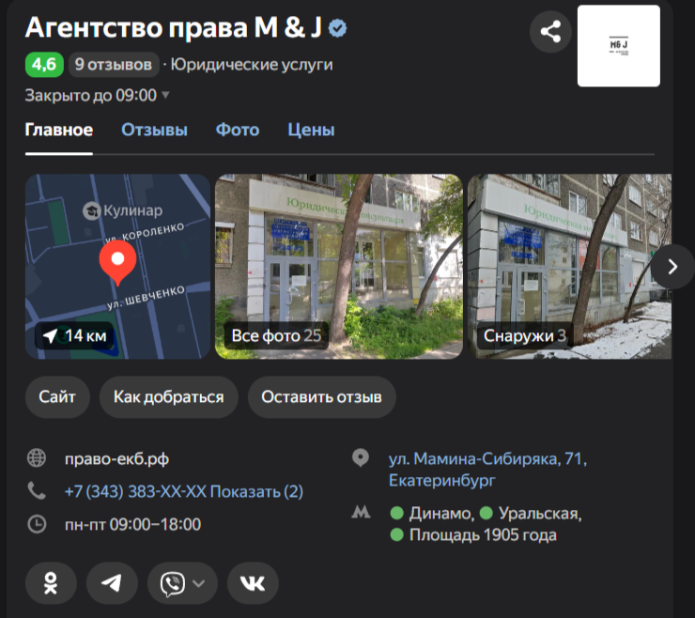Click the red map location pin
Viewport: 695px width, 618px height.
click(x=118, y=262)
